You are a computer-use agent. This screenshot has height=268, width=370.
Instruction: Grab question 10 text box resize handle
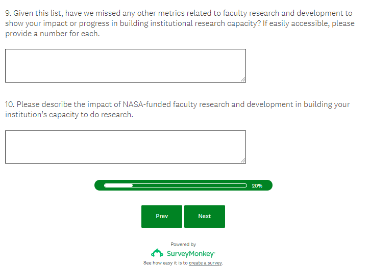[x=243, y=161]
